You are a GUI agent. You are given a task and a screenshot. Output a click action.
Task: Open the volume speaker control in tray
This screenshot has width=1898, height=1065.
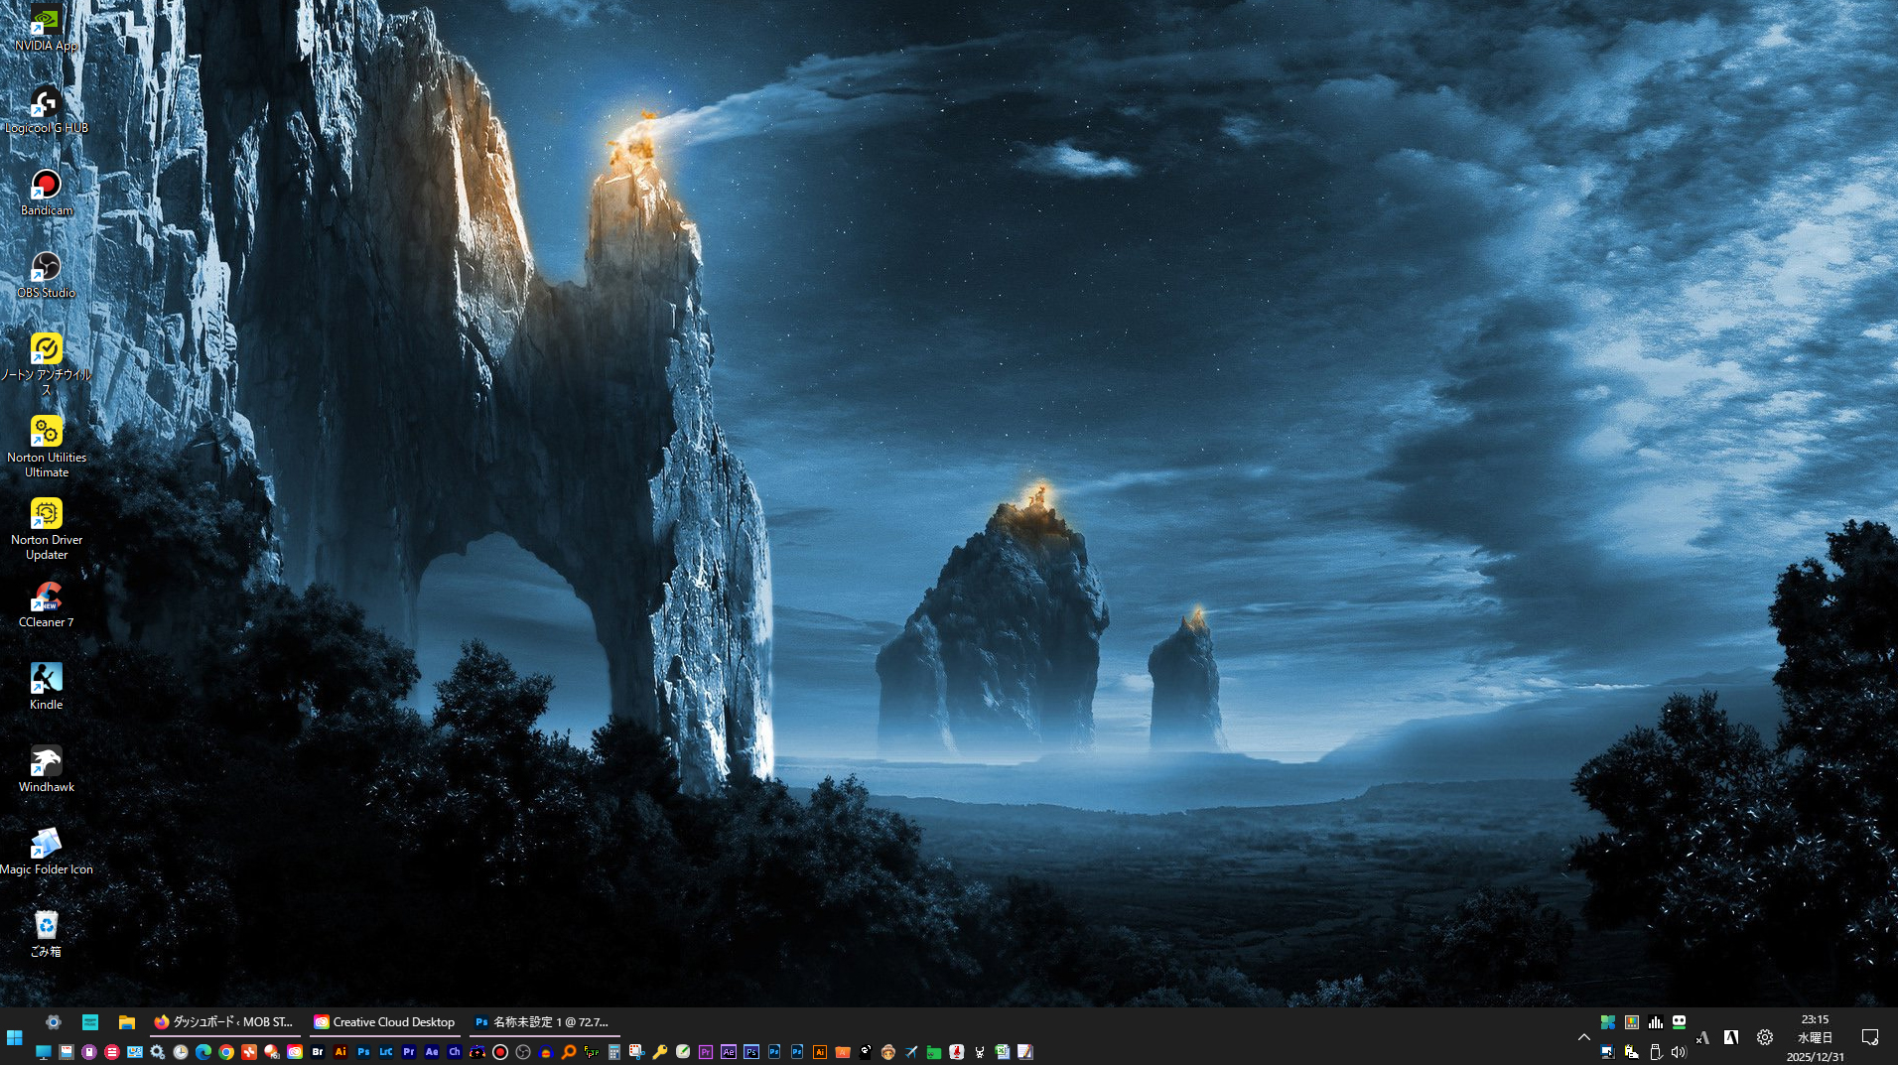click(1678, 1052)
